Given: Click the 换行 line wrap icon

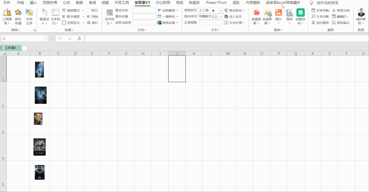Looking at the screenshot, I should (x=89, y=23).
